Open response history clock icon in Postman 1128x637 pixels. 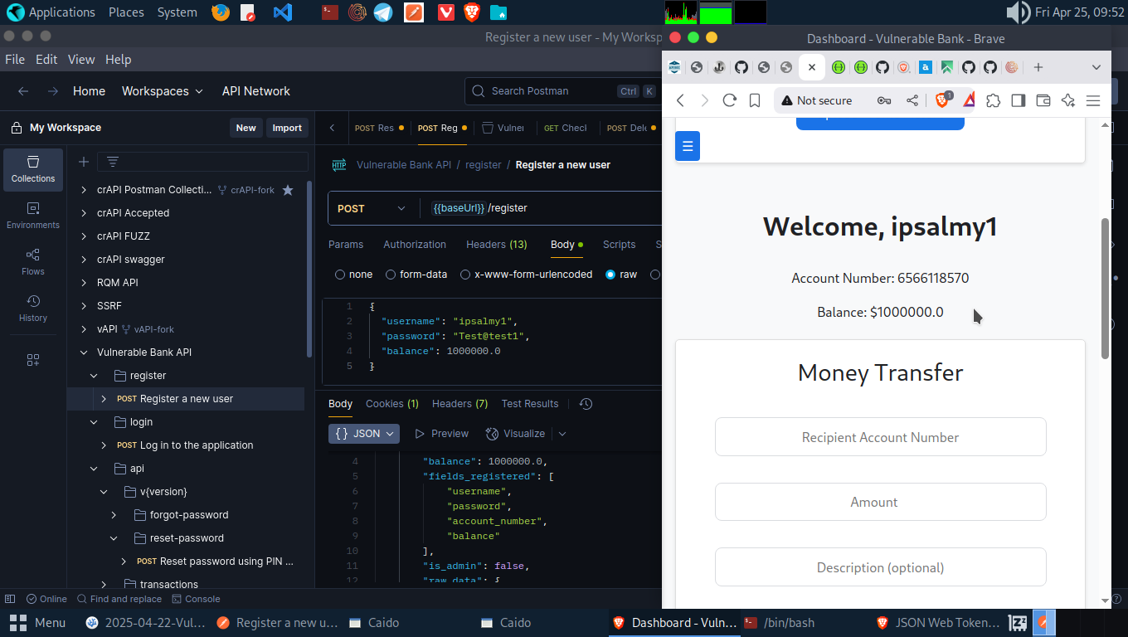click(586, 404)
